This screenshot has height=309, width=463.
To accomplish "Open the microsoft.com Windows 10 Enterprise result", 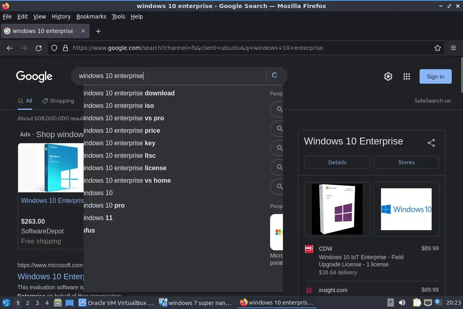I will [51, 276].
